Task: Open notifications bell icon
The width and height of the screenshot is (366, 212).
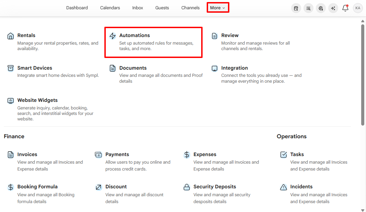Action: [x=345, y=8]
